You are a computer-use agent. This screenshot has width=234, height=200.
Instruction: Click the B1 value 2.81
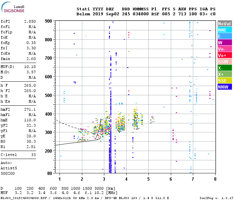pyautogui.click(x=31, y=147)
